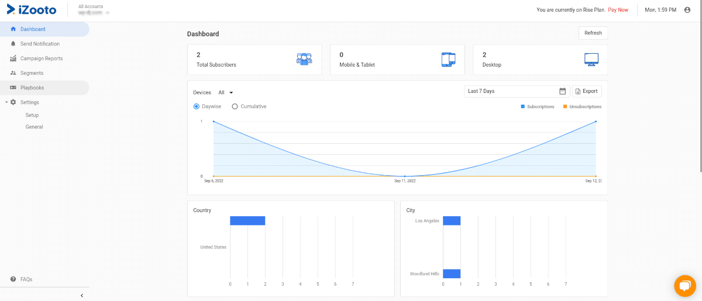The height and width of the screenshot is (301, 702).
Task: Click the FAQs question mark icon
Action: [x=13, y=279]
